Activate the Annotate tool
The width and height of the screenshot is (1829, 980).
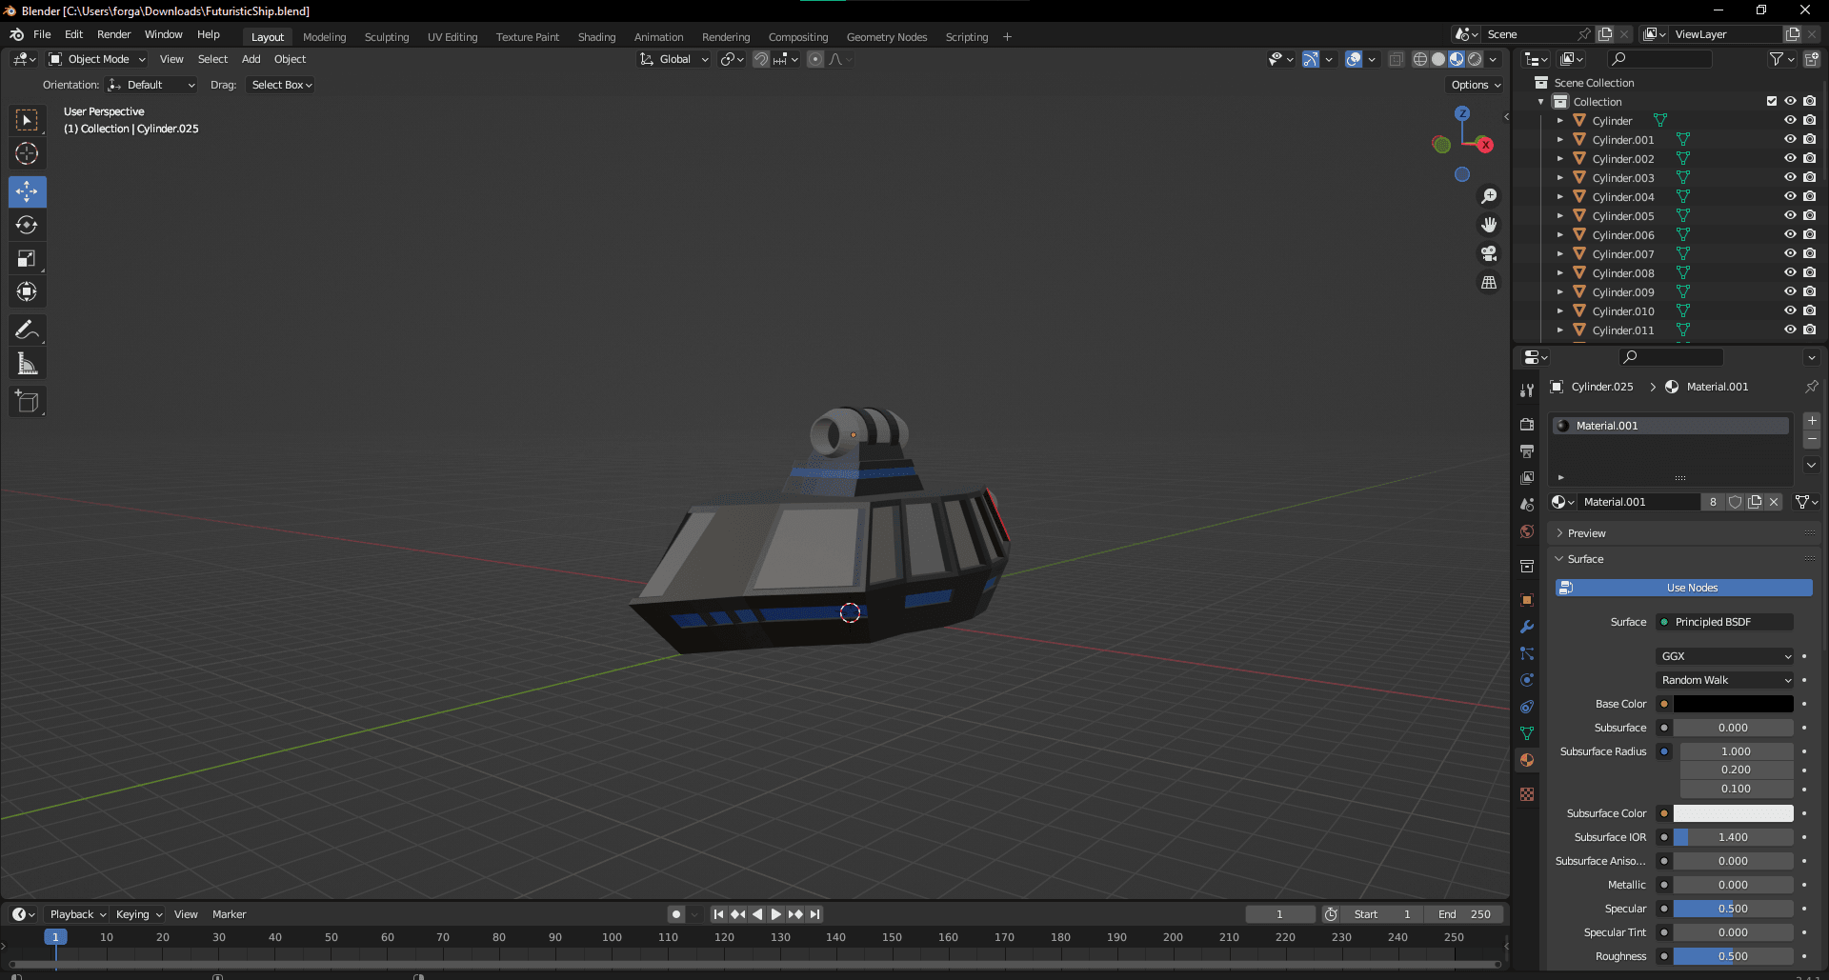[27, 330]
